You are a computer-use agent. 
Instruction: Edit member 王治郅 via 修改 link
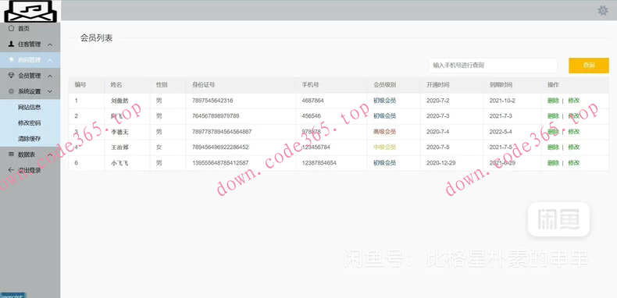[x=574, y=147]
